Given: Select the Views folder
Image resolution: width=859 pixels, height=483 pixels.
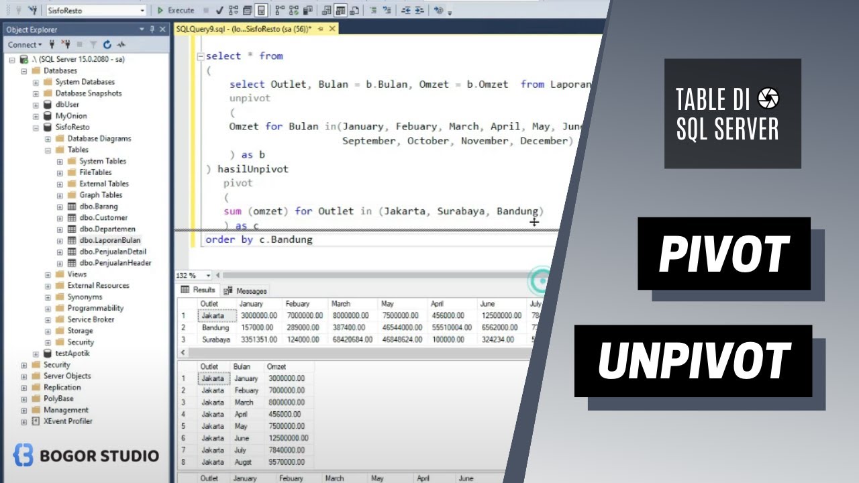Looking at the screenshot, I should click(x=77, y=274).
